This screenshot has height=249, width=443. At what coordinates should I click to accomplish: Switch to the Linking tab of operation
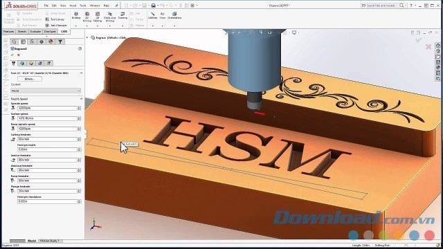pos(48,63)
